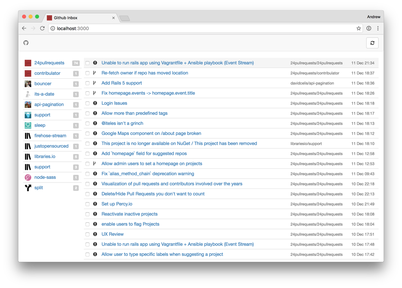The image size is (402, 288).
Task: Filter by libraries.io repository
Action: click(45, 156)
